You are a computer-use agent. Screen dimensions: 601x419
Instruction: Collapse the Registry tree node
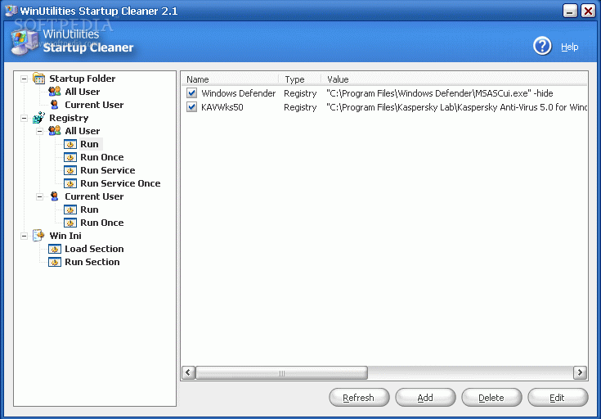(x=25, y=118)
